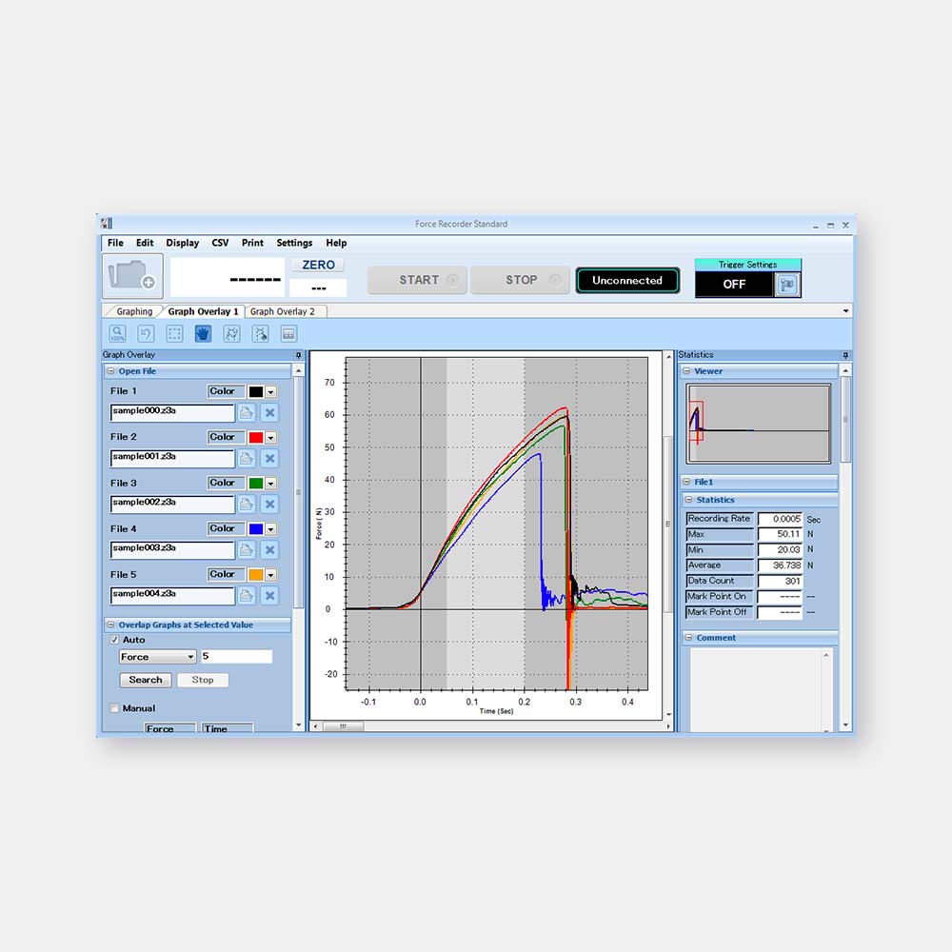Activate the hand pan tool
The image size is (952, 952).
point(203,334)
